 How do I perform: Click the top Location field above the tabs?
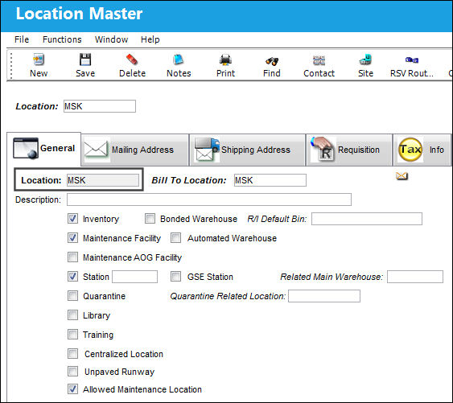pyautogui.click(x=100, y=106)
